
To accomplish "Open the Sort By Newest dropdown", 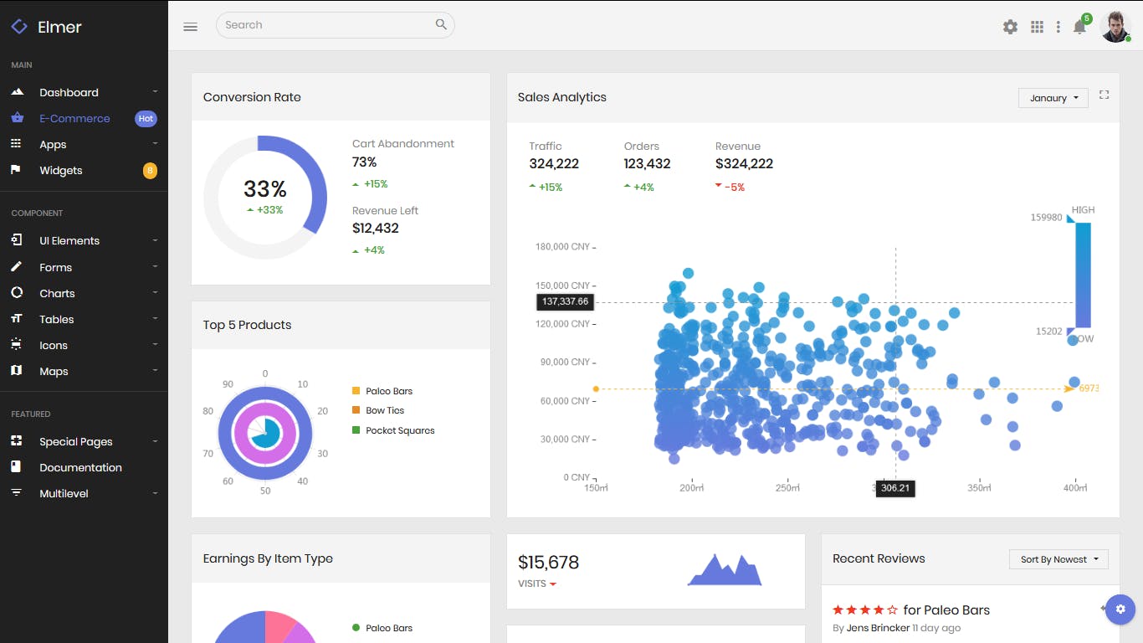I will click(x=1058, y=559).
